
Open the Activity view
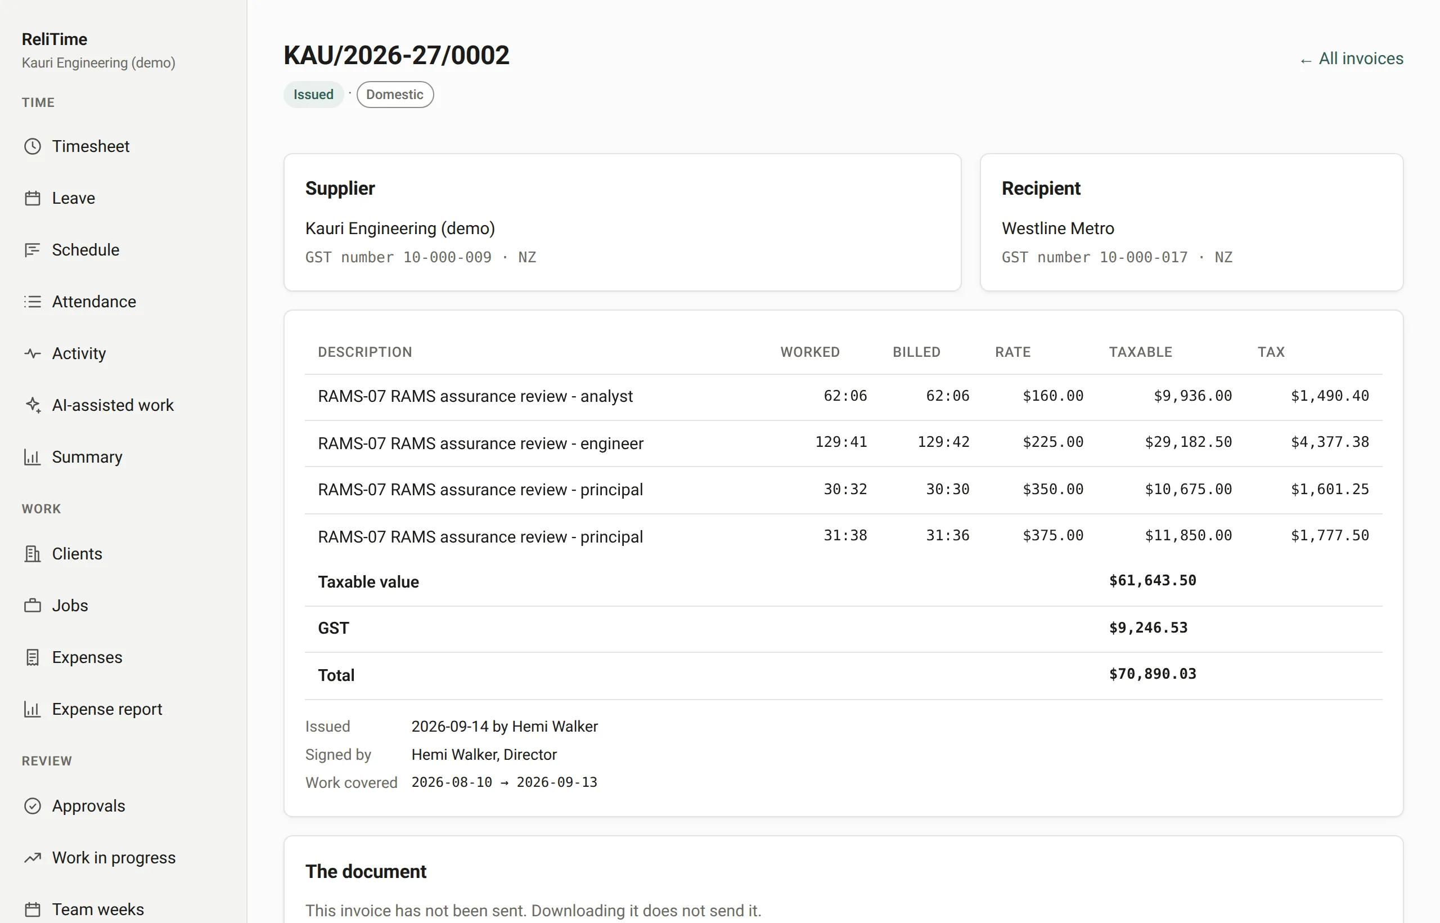pos(79,353)
